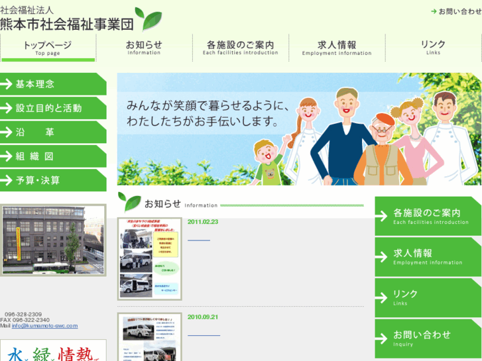The width and height of the screenshot is (482, 361).
Task: Click the 水 緑 情熱 banner image
Action: click(x=53, y=350)
